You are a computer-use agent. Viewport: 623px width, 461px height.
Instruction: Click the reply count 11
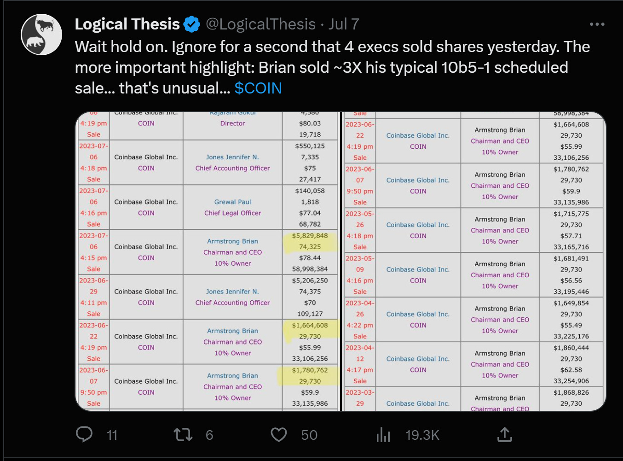pos(112,435)
